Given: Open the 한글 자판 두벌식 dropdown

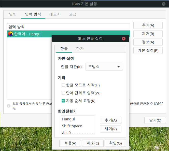Looking at the screenshot, I should point(104,67).
